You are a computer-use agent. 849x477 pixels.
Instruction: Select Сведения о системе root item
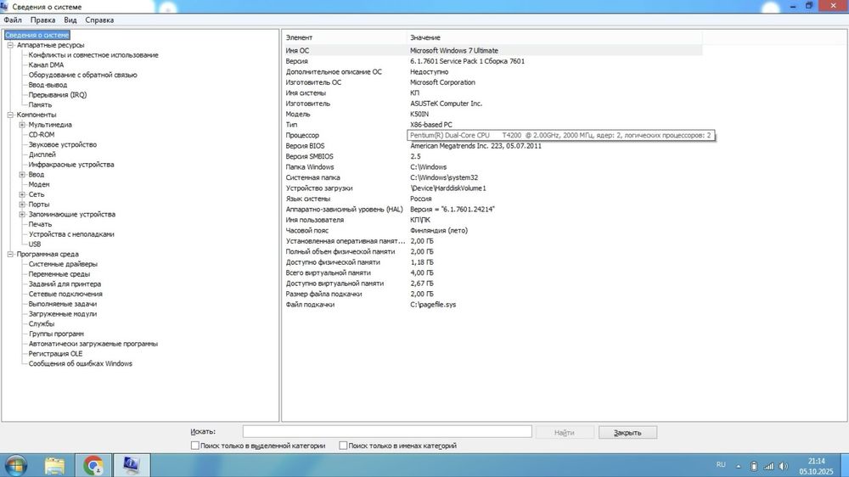tap(37, 35)
